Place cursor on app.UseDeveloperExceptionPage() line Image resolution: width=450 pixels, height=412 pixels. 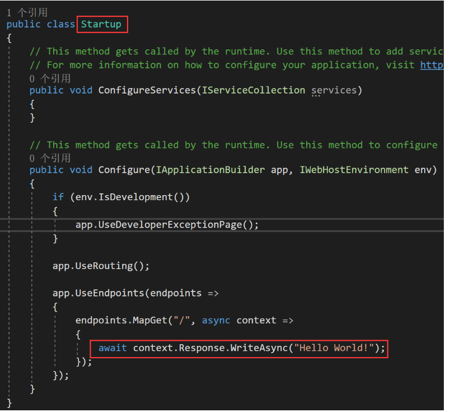click(167, 225)
